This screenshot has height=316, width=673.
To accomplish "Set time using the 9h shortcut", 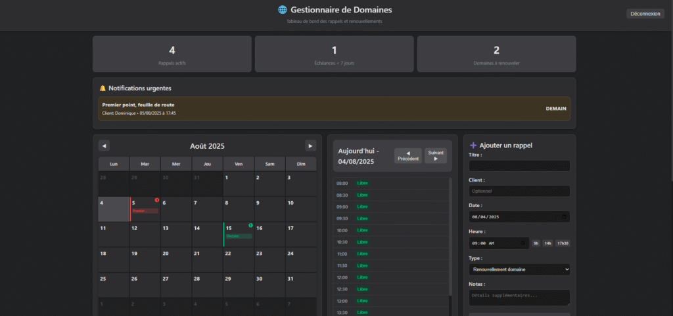I will pyautogui.click(x=536, y=243).
